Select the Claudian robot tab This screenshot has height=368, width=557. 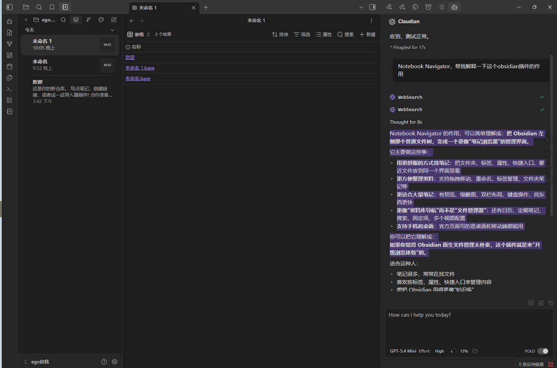point(454,7)
